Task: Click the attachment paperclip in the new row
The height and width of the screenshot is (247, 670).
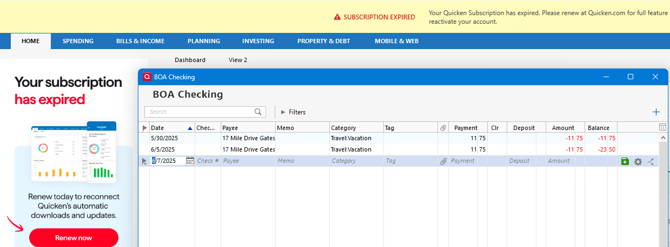Action: click(x=443, y=161)
